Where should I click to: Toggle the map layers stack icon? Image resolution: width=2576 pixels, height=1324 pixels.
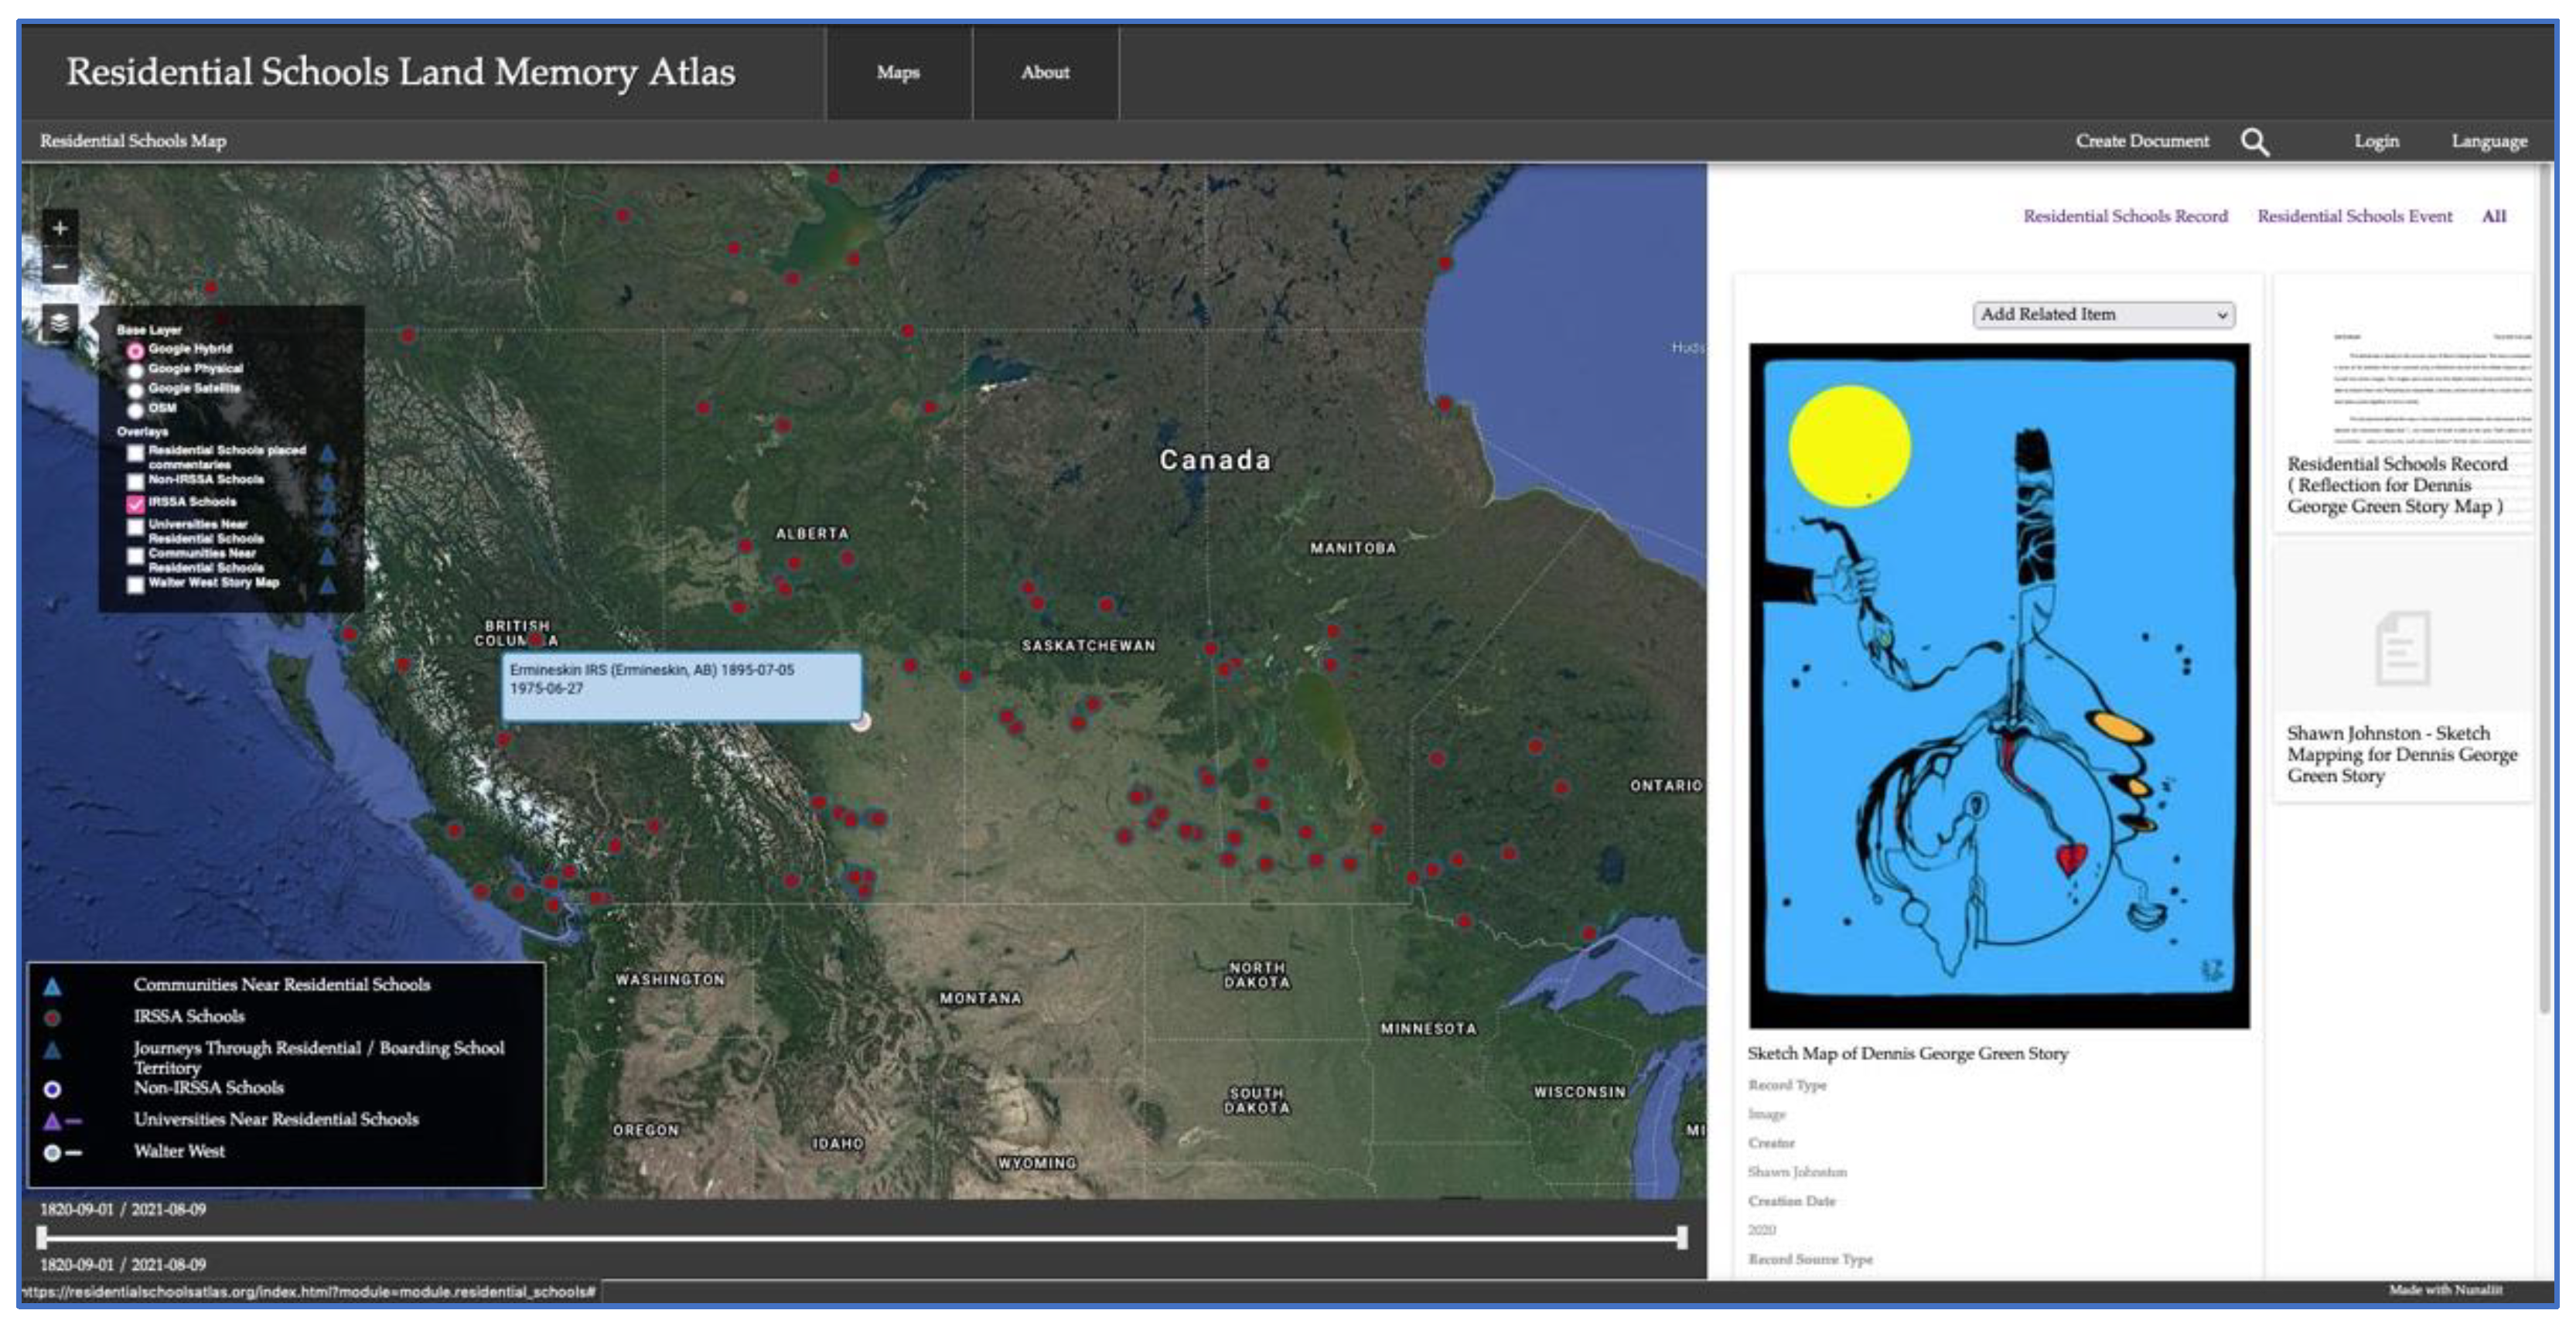(x=60, y=322)
